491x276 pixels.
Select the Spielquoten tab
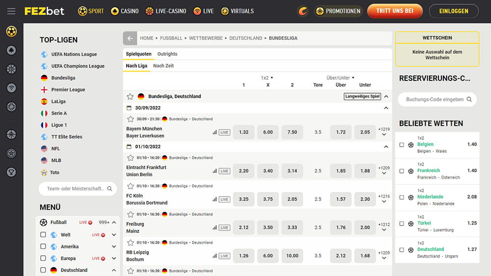point(138,54)
